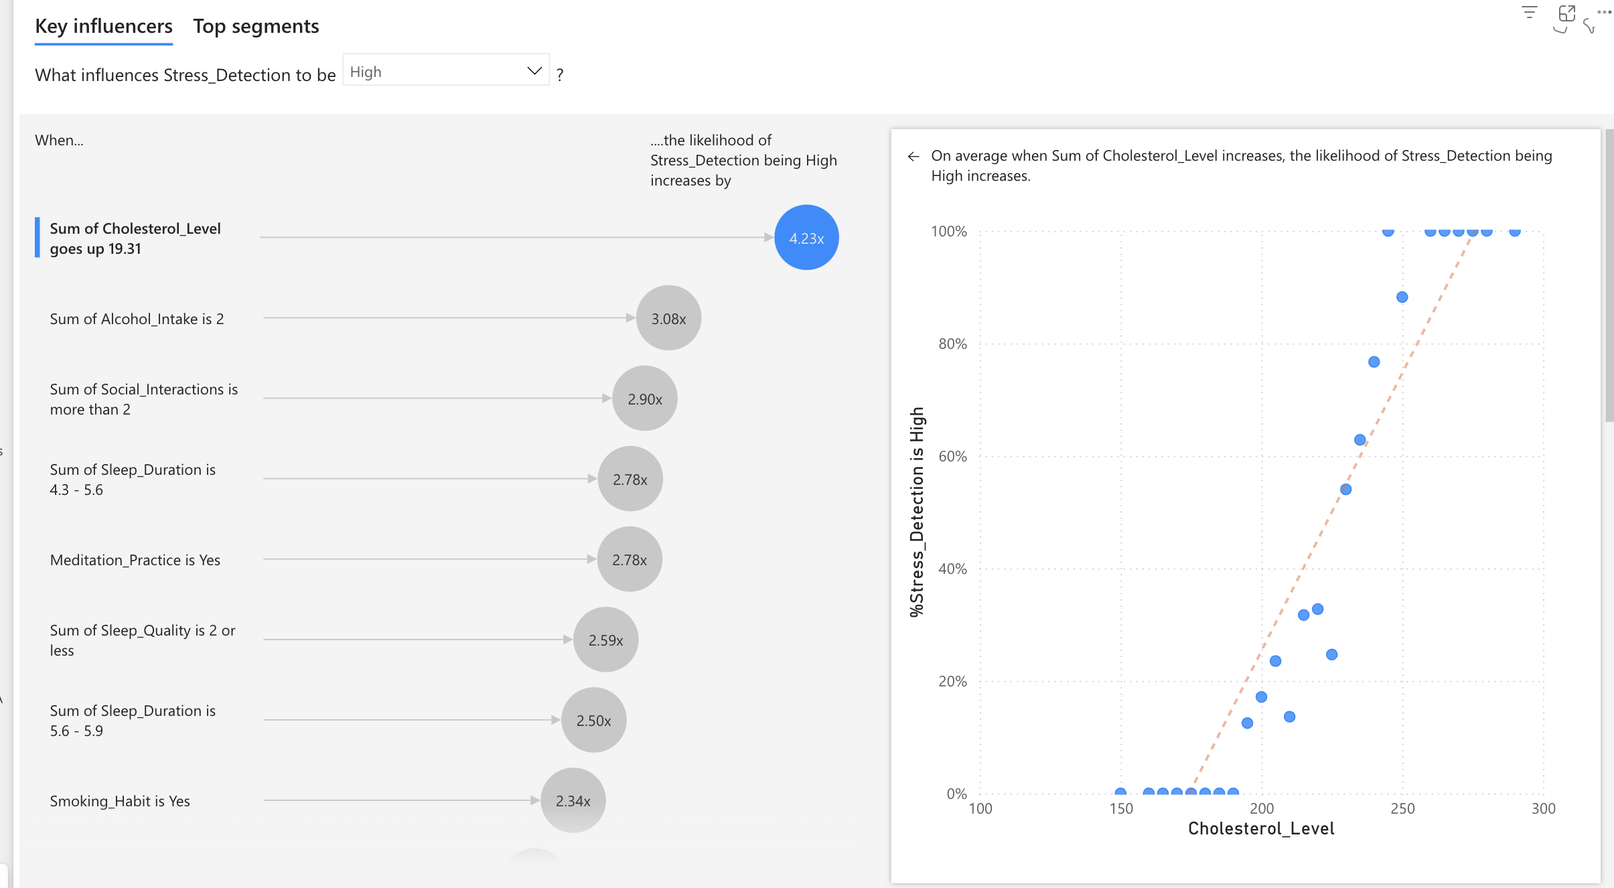
Task: Select Sum of Sleep_Duration is 4.3 - 5.6
Action: (133, 479)
